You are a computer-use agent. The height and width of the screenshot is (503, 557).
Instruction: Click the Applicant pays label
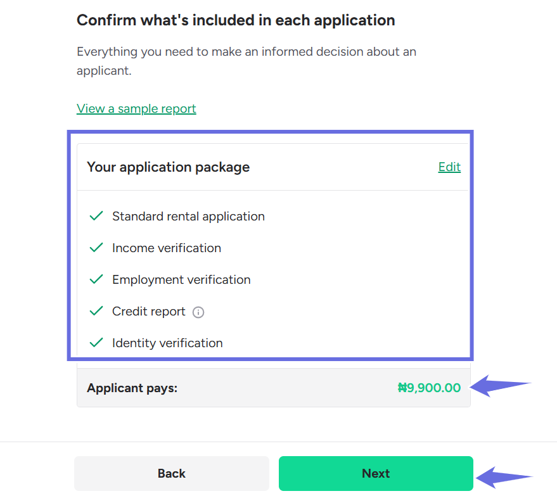coord(132,388)
